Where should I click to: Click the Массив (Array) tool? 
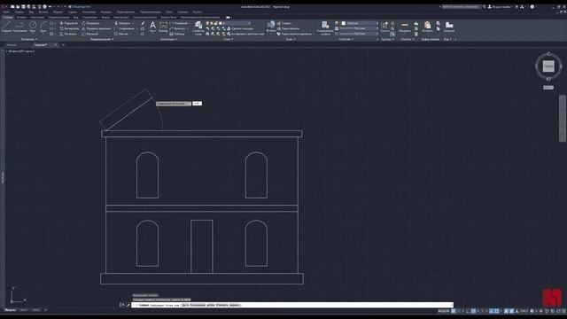pos(121,34)
